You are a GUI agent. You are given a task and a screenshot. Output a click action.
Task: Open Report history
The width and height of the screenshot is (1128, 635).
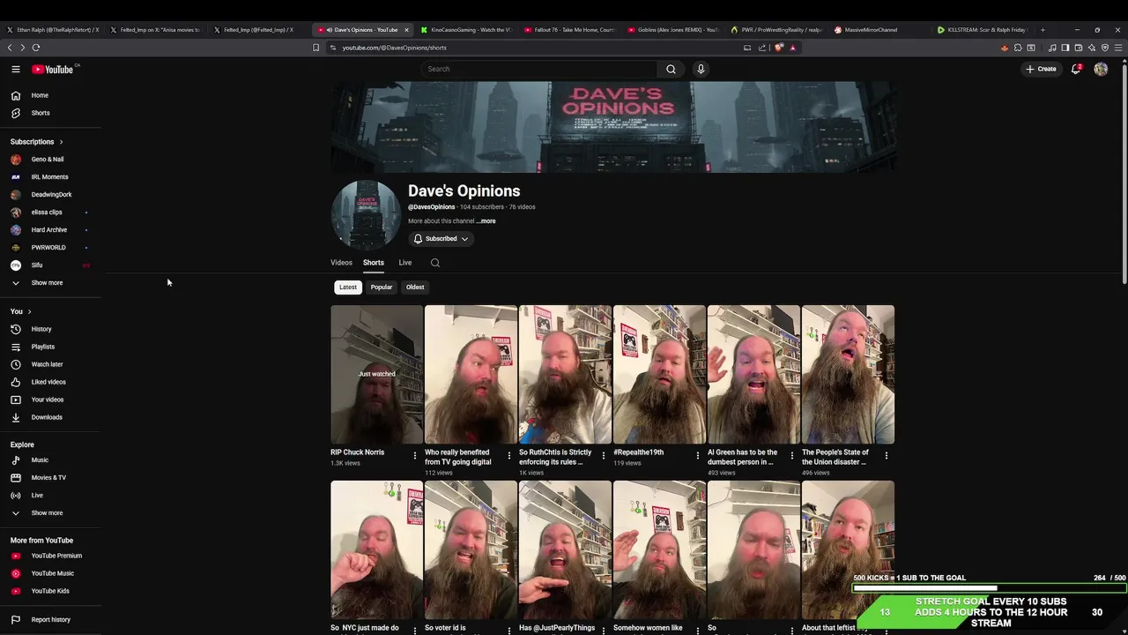coord(51,619)
